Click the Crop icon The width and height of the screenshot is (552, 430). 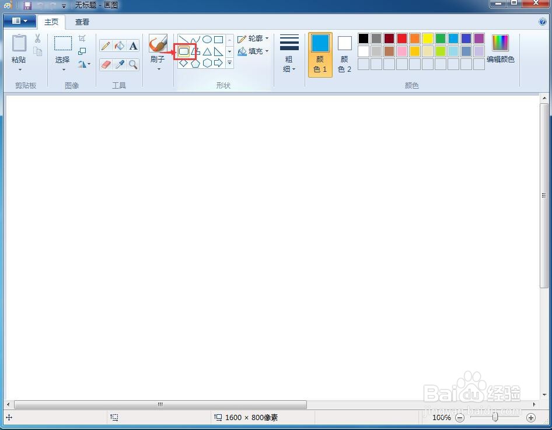click(82, 38)
